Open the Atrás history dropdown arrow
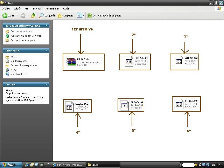This screenshot has height=168, width=224. tap(17, 16)
